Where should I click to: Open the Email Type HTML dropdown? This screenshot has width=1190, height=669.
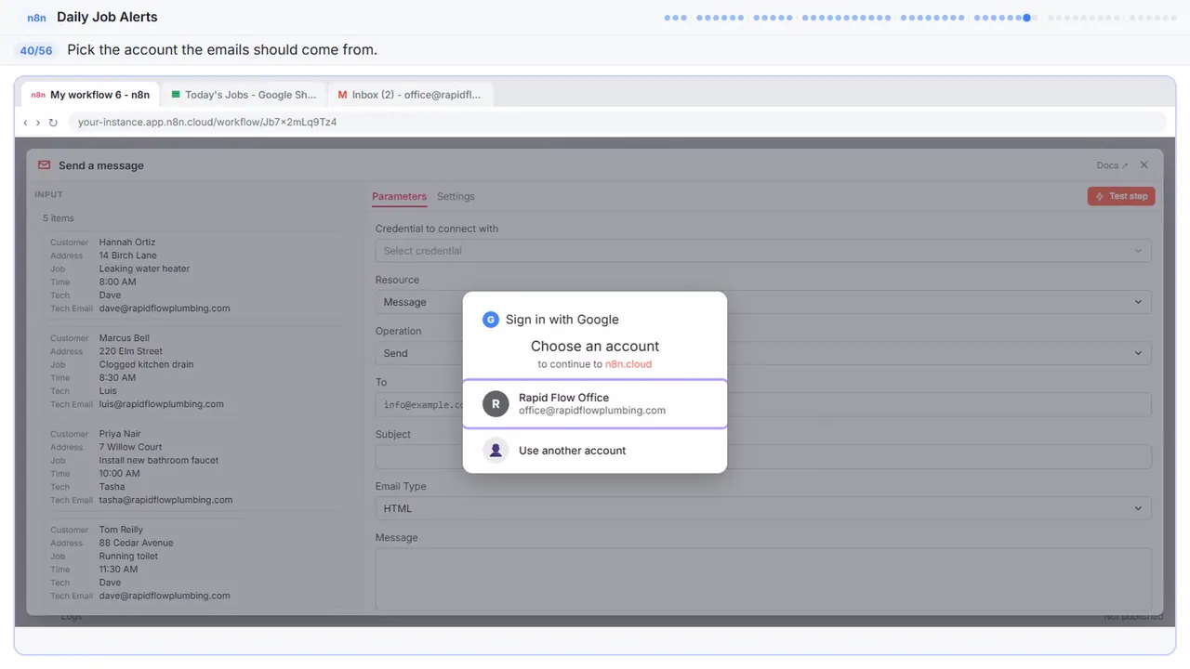[x=763, y=508]
